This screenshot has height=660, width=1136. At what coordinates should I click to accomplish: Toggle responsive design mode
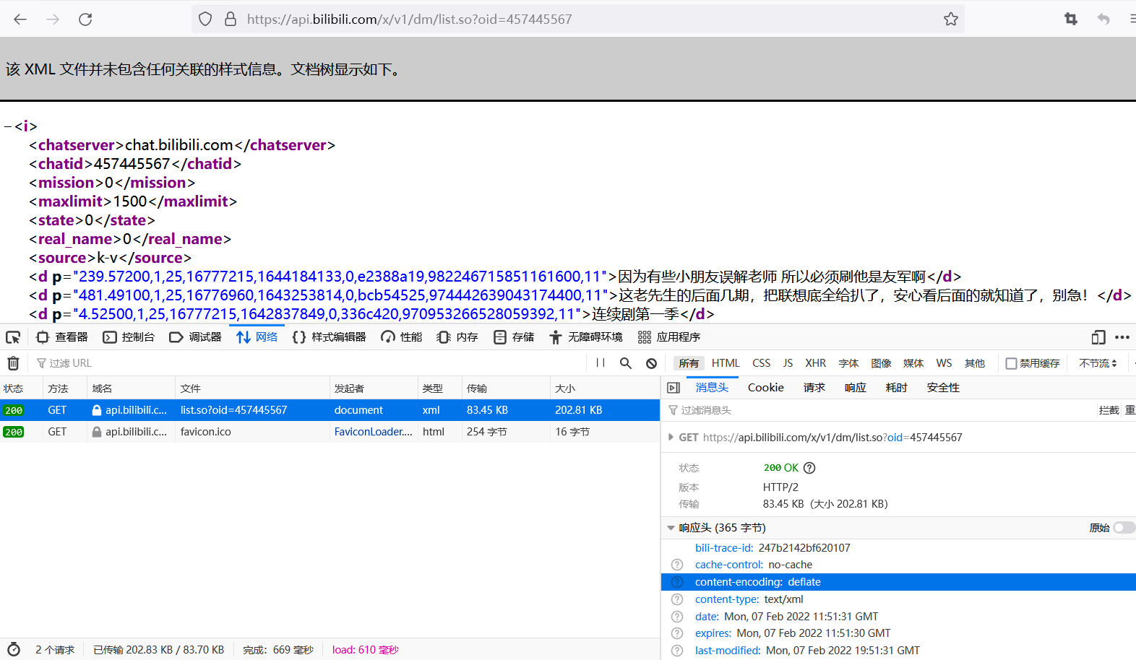(x=1098, y=337)
